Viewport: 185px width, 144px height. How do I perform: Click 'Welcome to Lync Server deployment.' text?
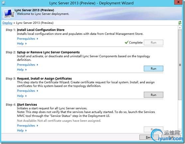click(43, 14)
